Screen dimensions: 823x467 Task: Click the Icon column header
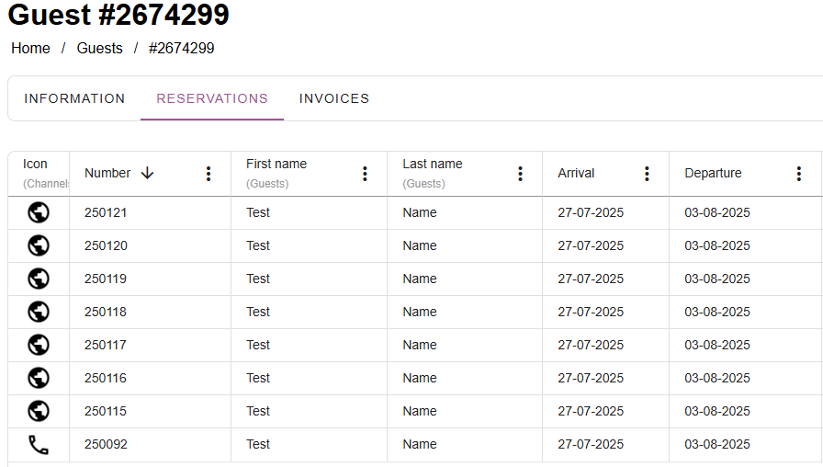tap(35, 165)
